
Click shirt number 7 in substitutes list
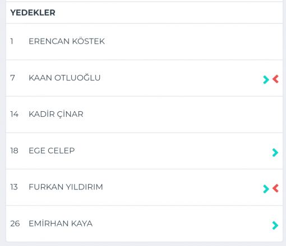pyautogui.click(x=12, y=78)
